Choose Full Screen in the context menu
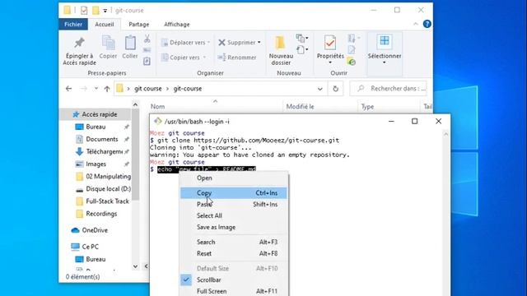 (x=234, y=291)
